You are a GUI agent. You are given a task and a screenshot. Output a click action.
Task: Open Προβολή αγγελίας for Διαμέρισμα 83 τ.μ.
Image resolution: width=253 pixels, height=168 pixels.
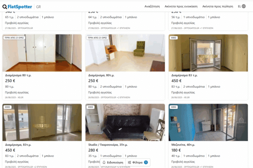[x=183, y=93]
